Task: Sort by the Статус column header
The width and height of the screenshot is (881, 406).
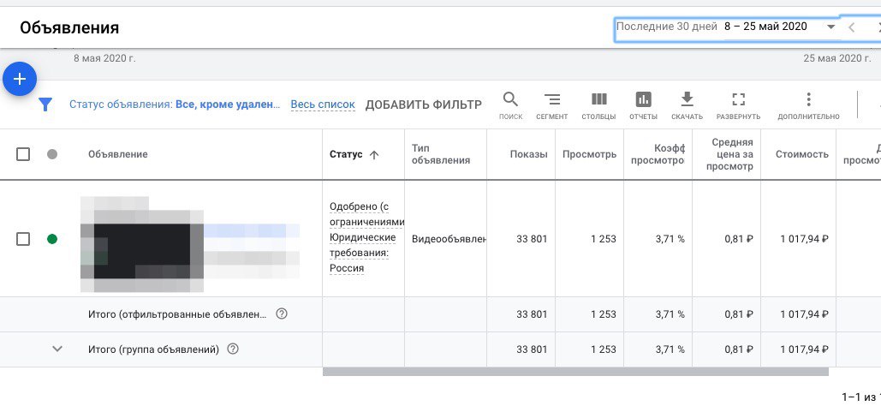Action: click(x=354, y=155)
